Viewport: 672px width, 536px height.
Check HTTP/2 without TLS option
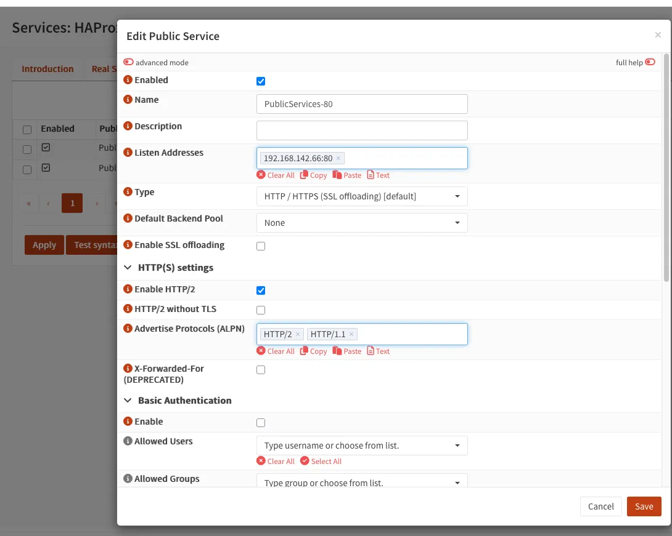pos(261,310)
